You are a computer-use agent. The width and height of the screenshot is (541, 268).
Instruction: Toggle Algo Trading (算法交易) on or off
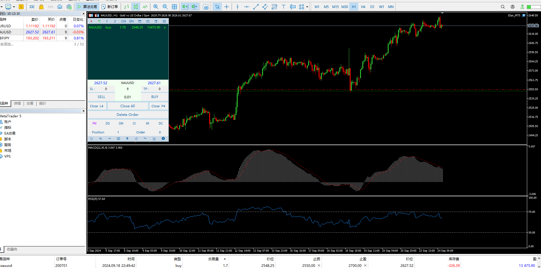[87, 7]
